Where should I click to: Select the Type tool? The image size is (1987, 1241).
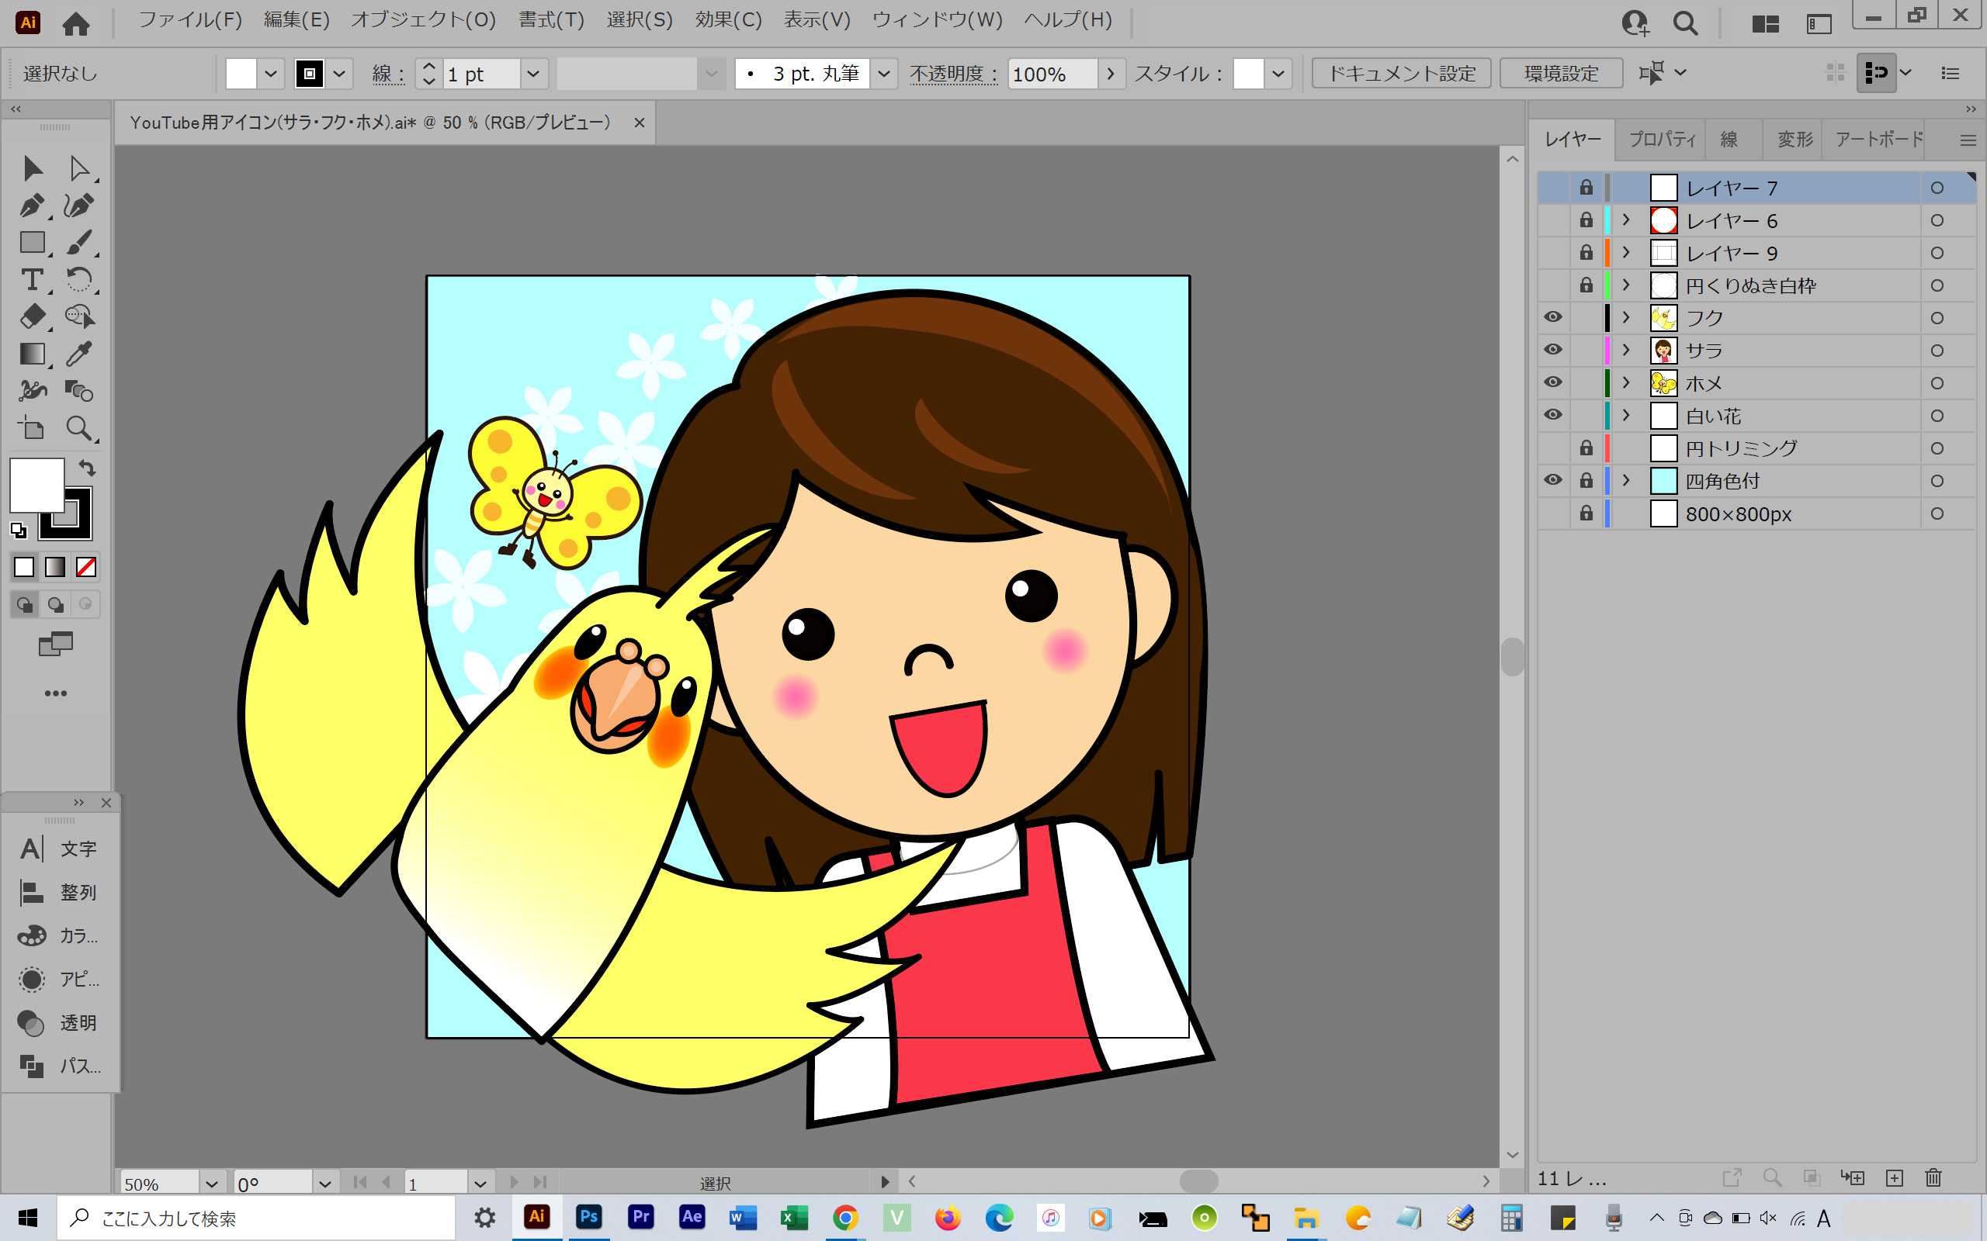(x=32, y=280)
